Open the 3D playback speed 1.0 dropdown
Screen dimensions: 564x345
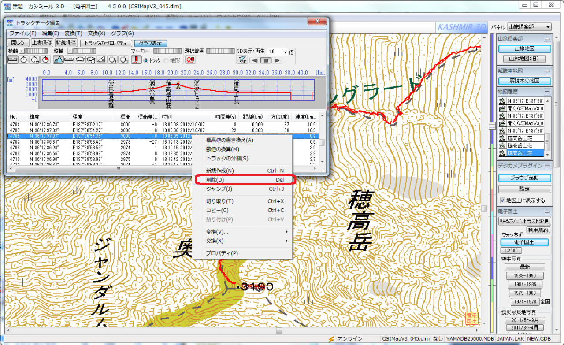pos(286,52)
